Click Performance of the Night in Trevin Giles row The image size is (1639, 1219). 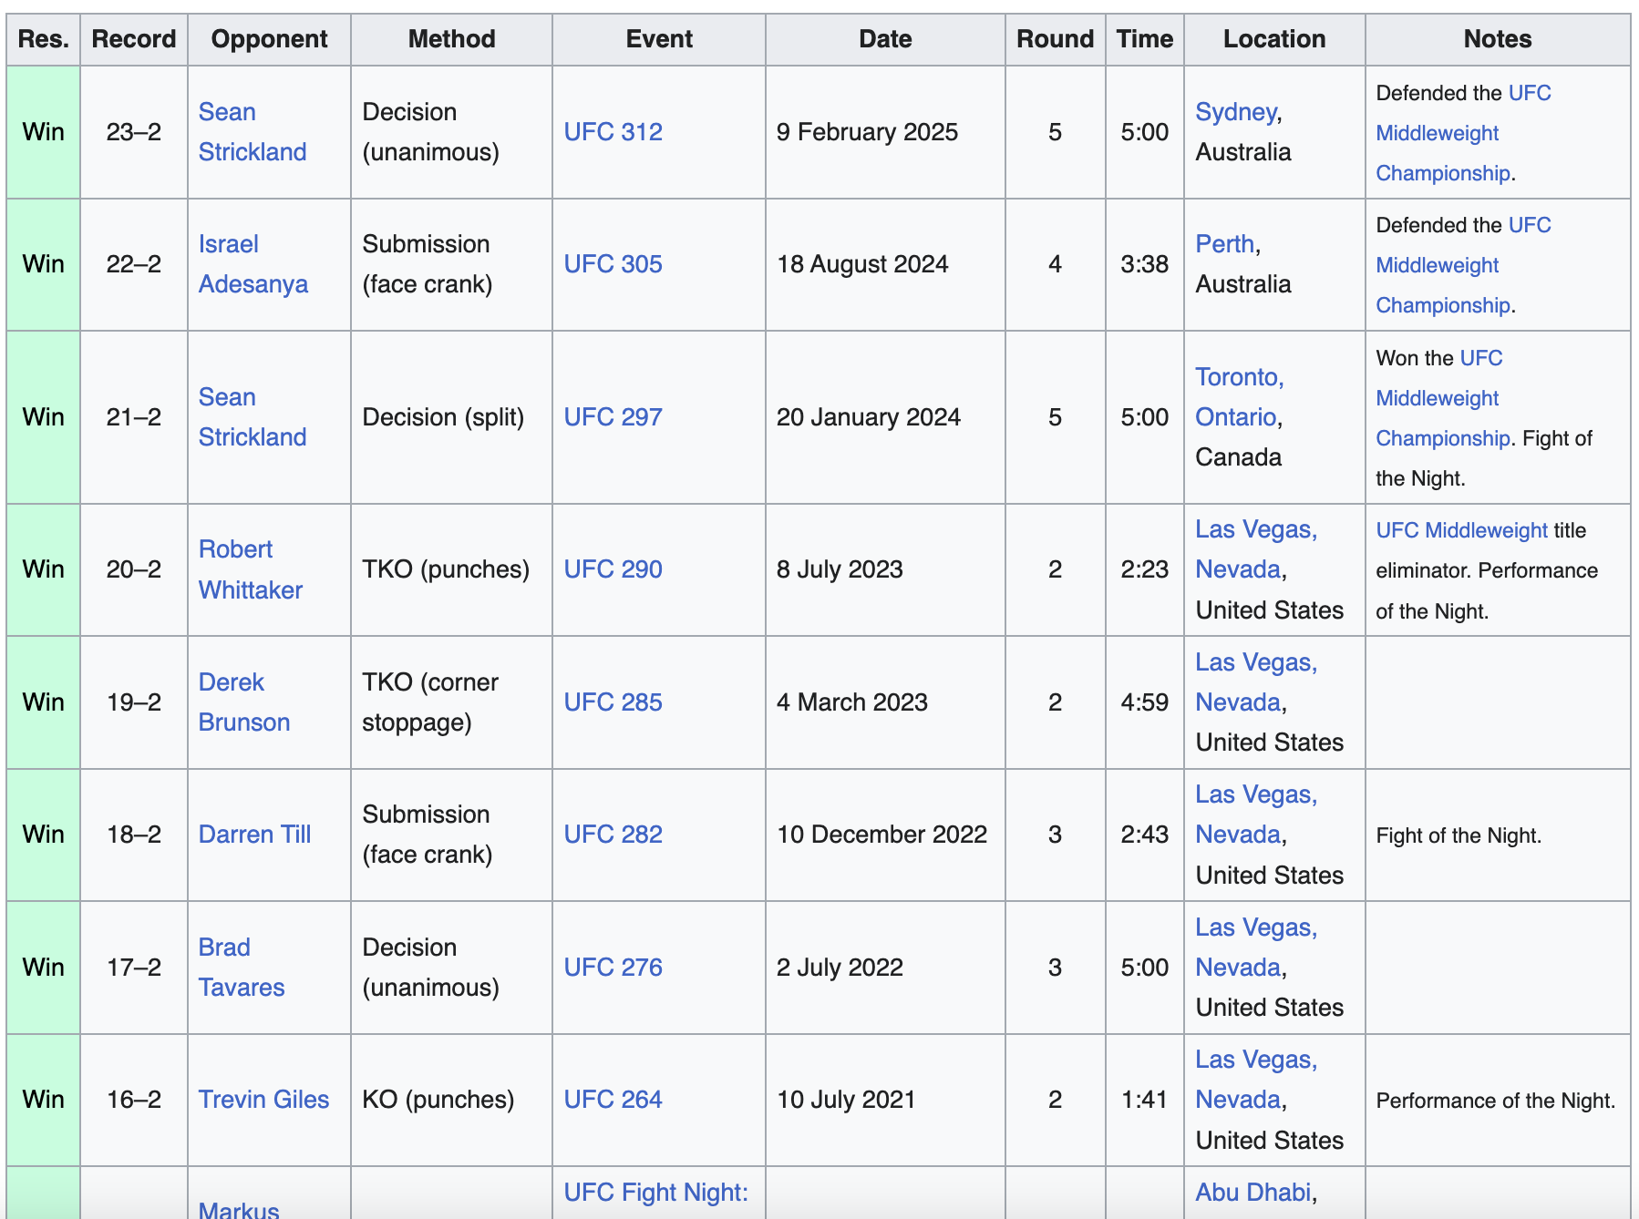click(1496, 1101)
